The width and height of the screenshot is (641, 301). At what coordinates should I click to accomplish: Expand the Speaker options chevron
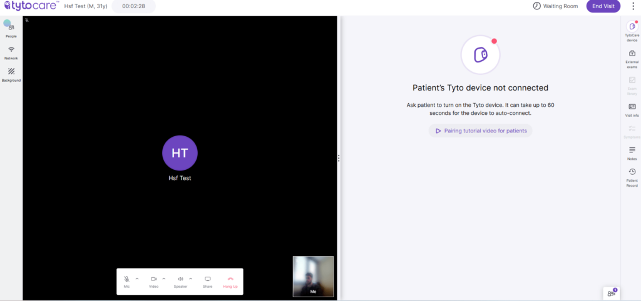pyautogui.click(x=191, y=279)
